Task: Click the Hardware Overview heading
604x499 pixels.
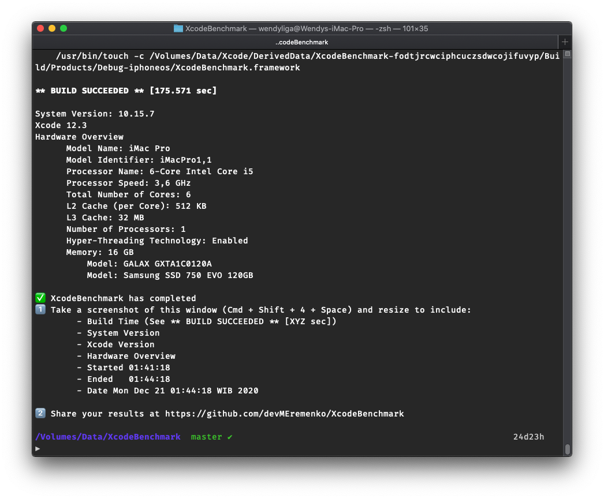Action: coord(79,137)
